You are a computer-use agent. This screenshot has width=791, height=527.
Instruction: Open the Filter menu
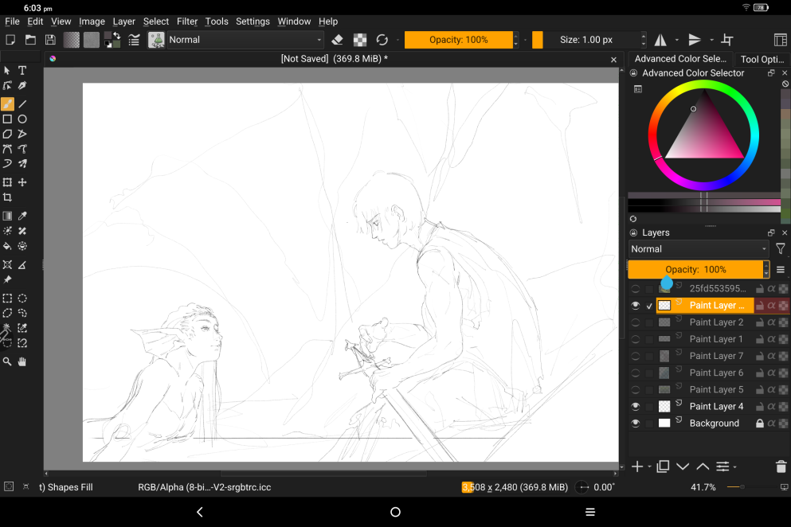[187, 21]
